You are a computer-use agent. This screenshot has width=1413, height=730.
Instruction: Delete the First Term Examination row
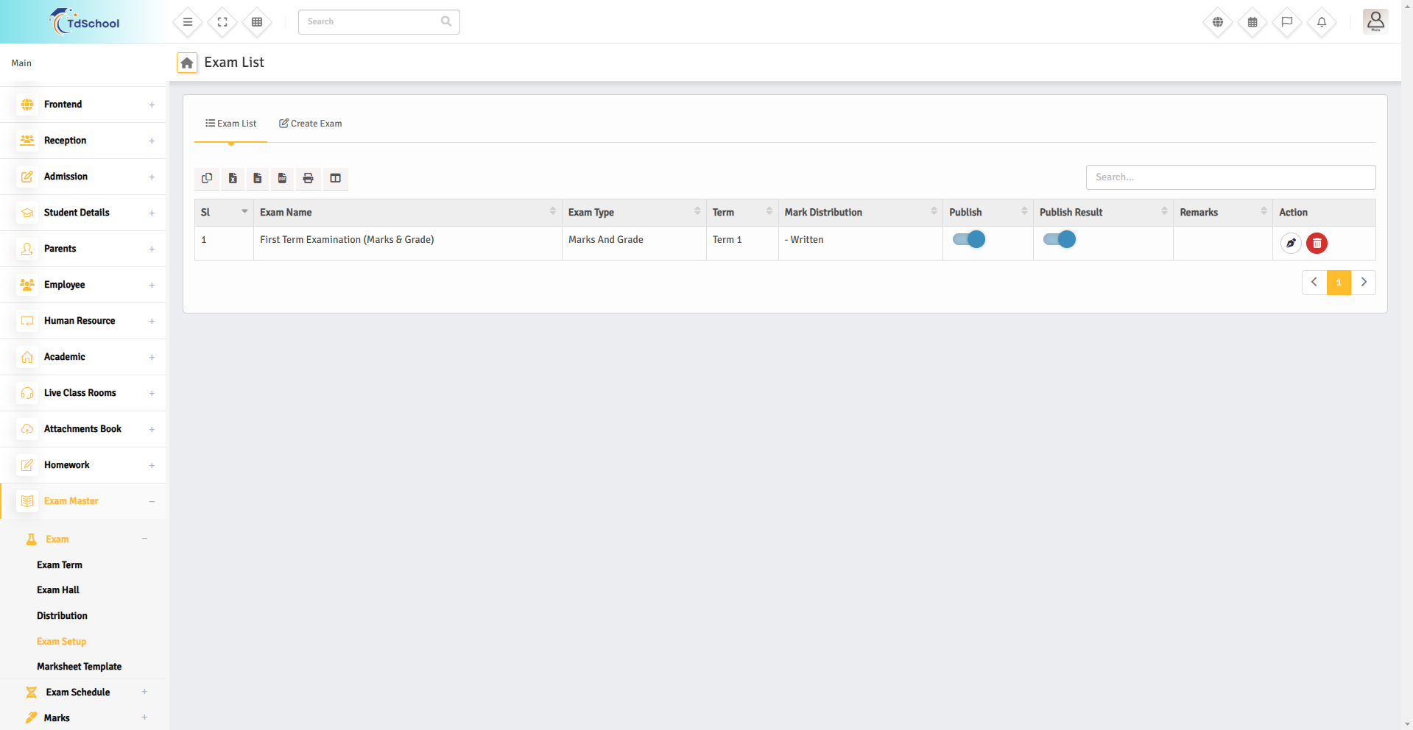pyautogui.click(x=1317, y=243)
